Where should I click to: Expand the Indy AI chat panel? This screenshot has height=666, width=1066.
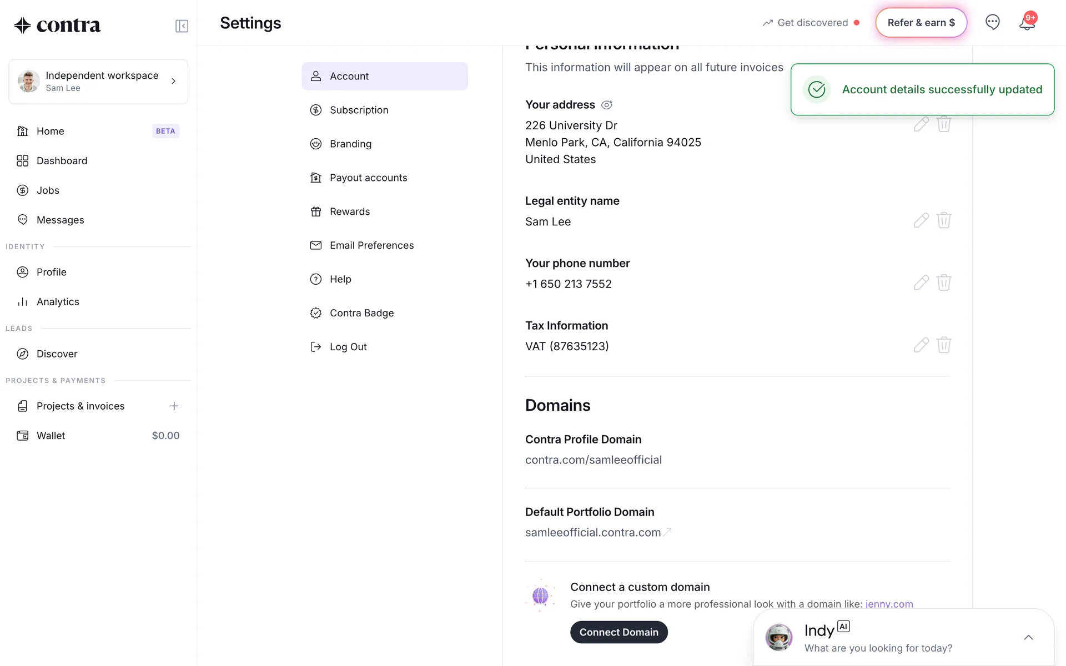[x=1028, y=638]
